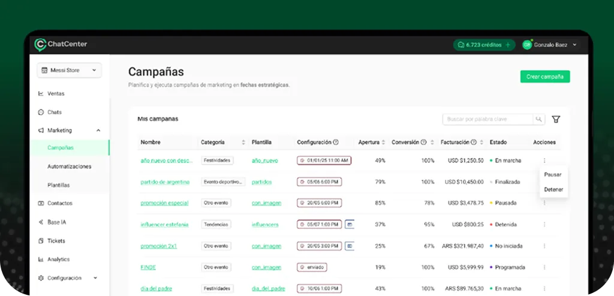Screen dimensions: 614x296
Task: Open the Messi Store selector dropdown
Action: click(x=69, y=70)
